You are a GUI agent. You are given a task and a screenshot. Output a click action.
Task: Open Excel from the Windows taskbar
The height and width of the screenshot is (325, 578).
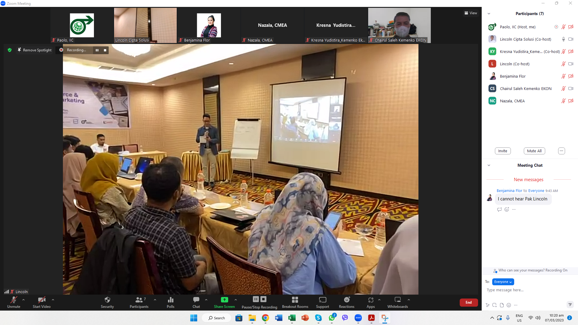[292, 318]
